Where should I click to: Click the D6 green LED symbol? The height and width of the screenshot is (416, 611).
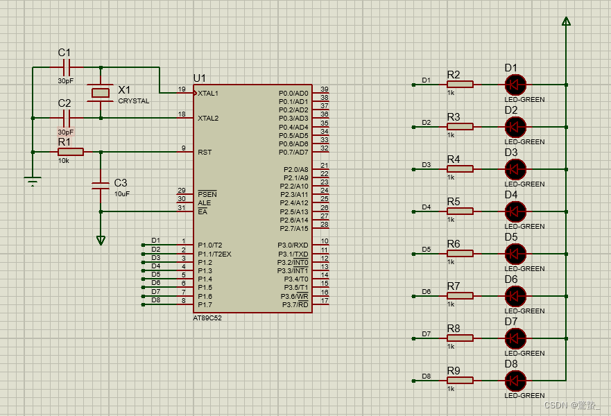pyautogui.click(x=515, y=296)
